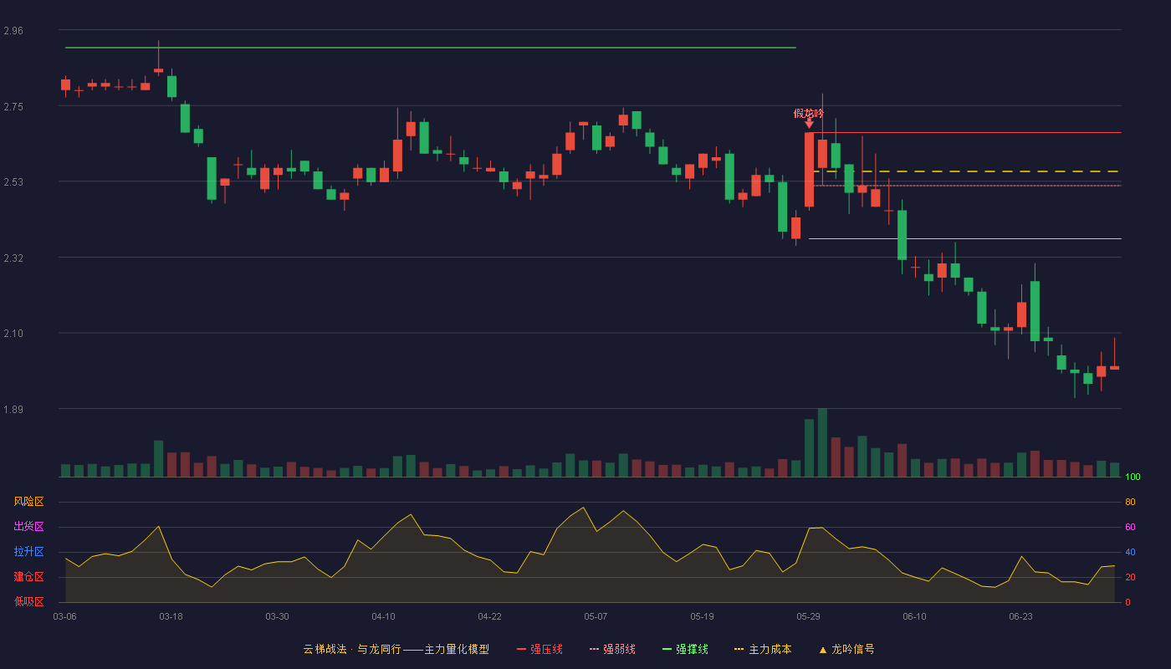Click the 1.89 price axis label
The width and height of the screenshot is (1171, 669).
coord(13,410)
